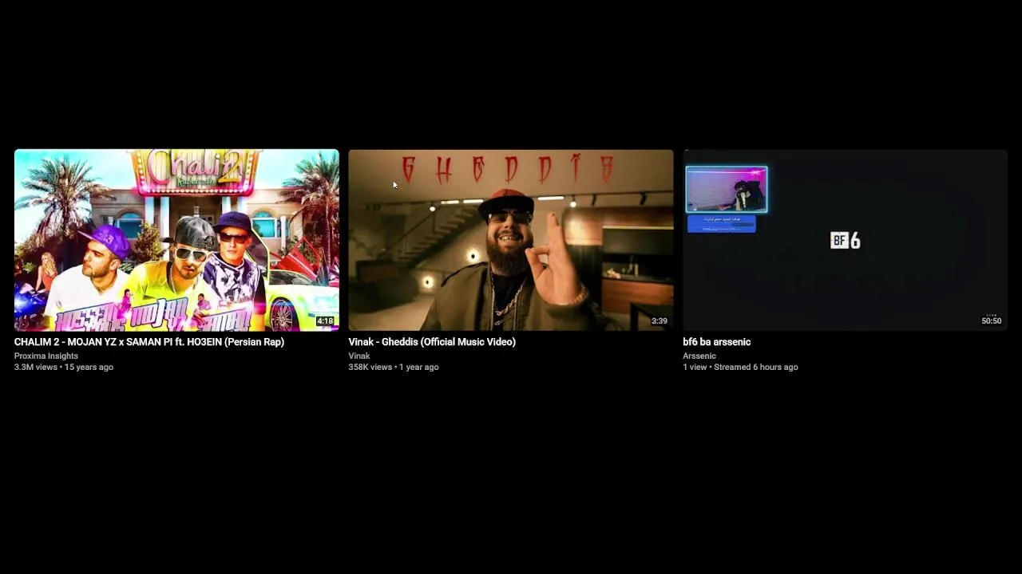This screenshot has height=574, width=1022.
Task: Open the CHALIM 2 video thumbnail
Action: (176, 240)
